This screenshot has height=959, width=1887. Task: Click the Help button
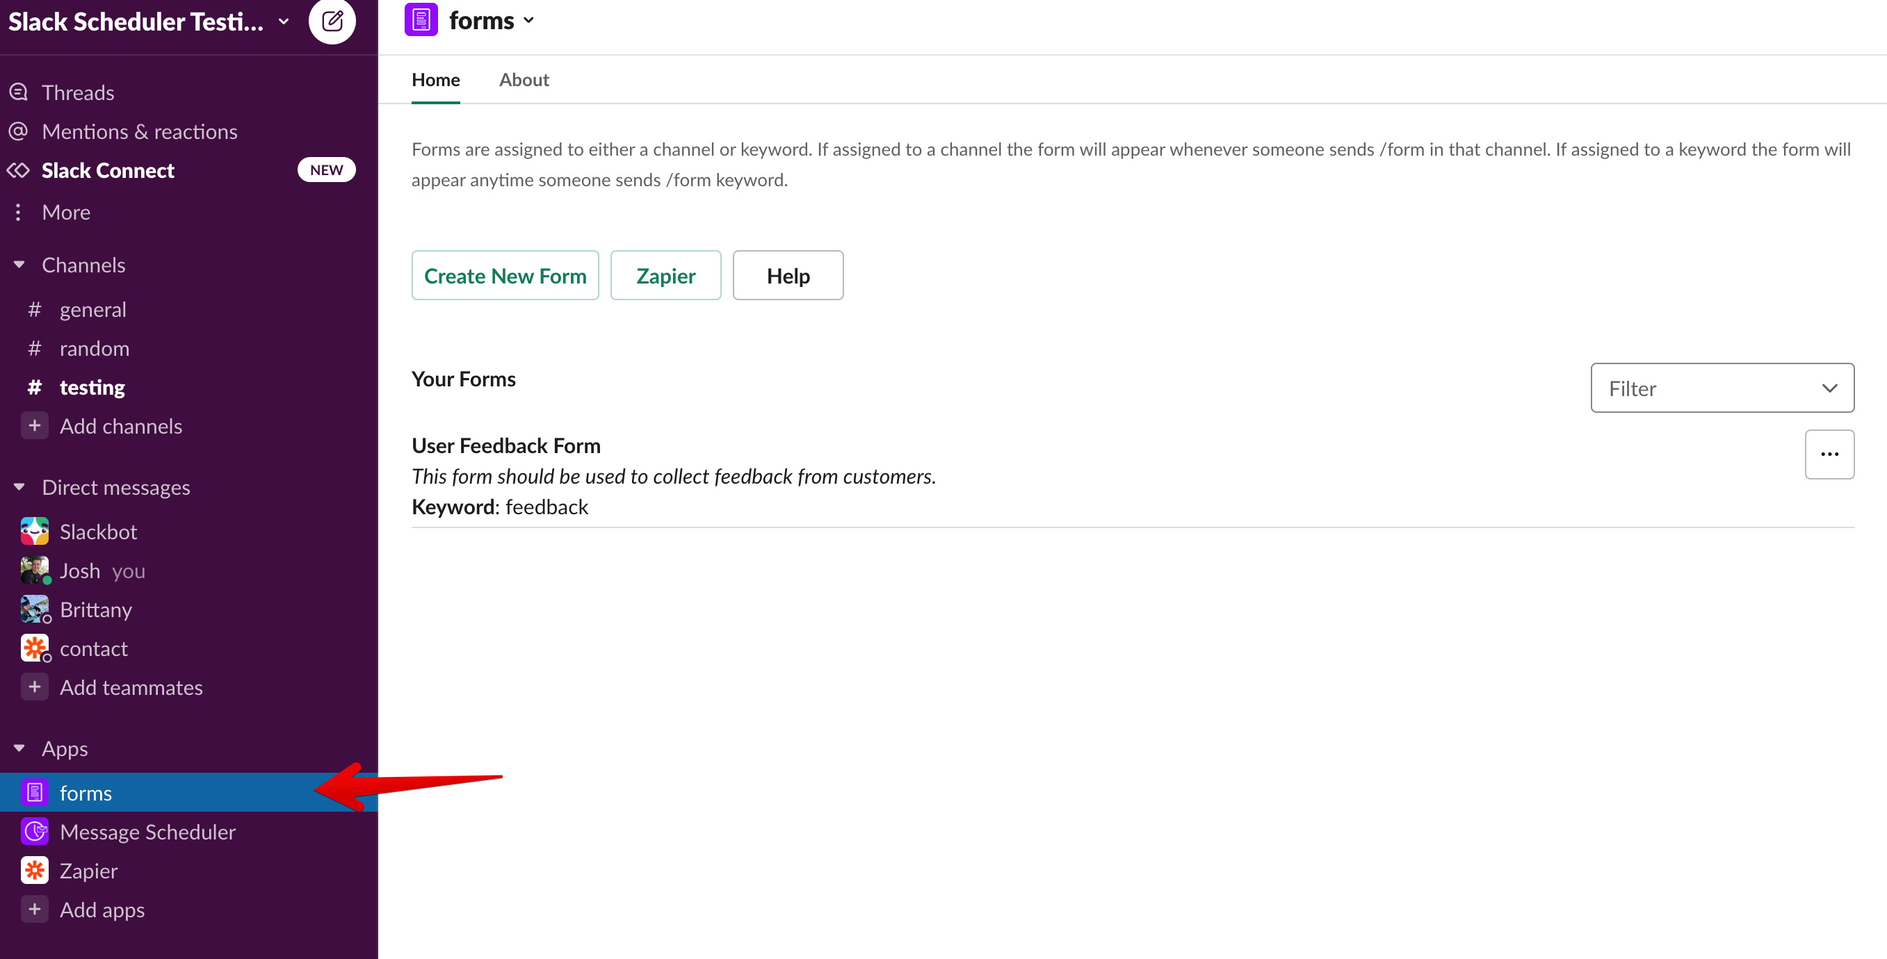click(x=788, y=275)
